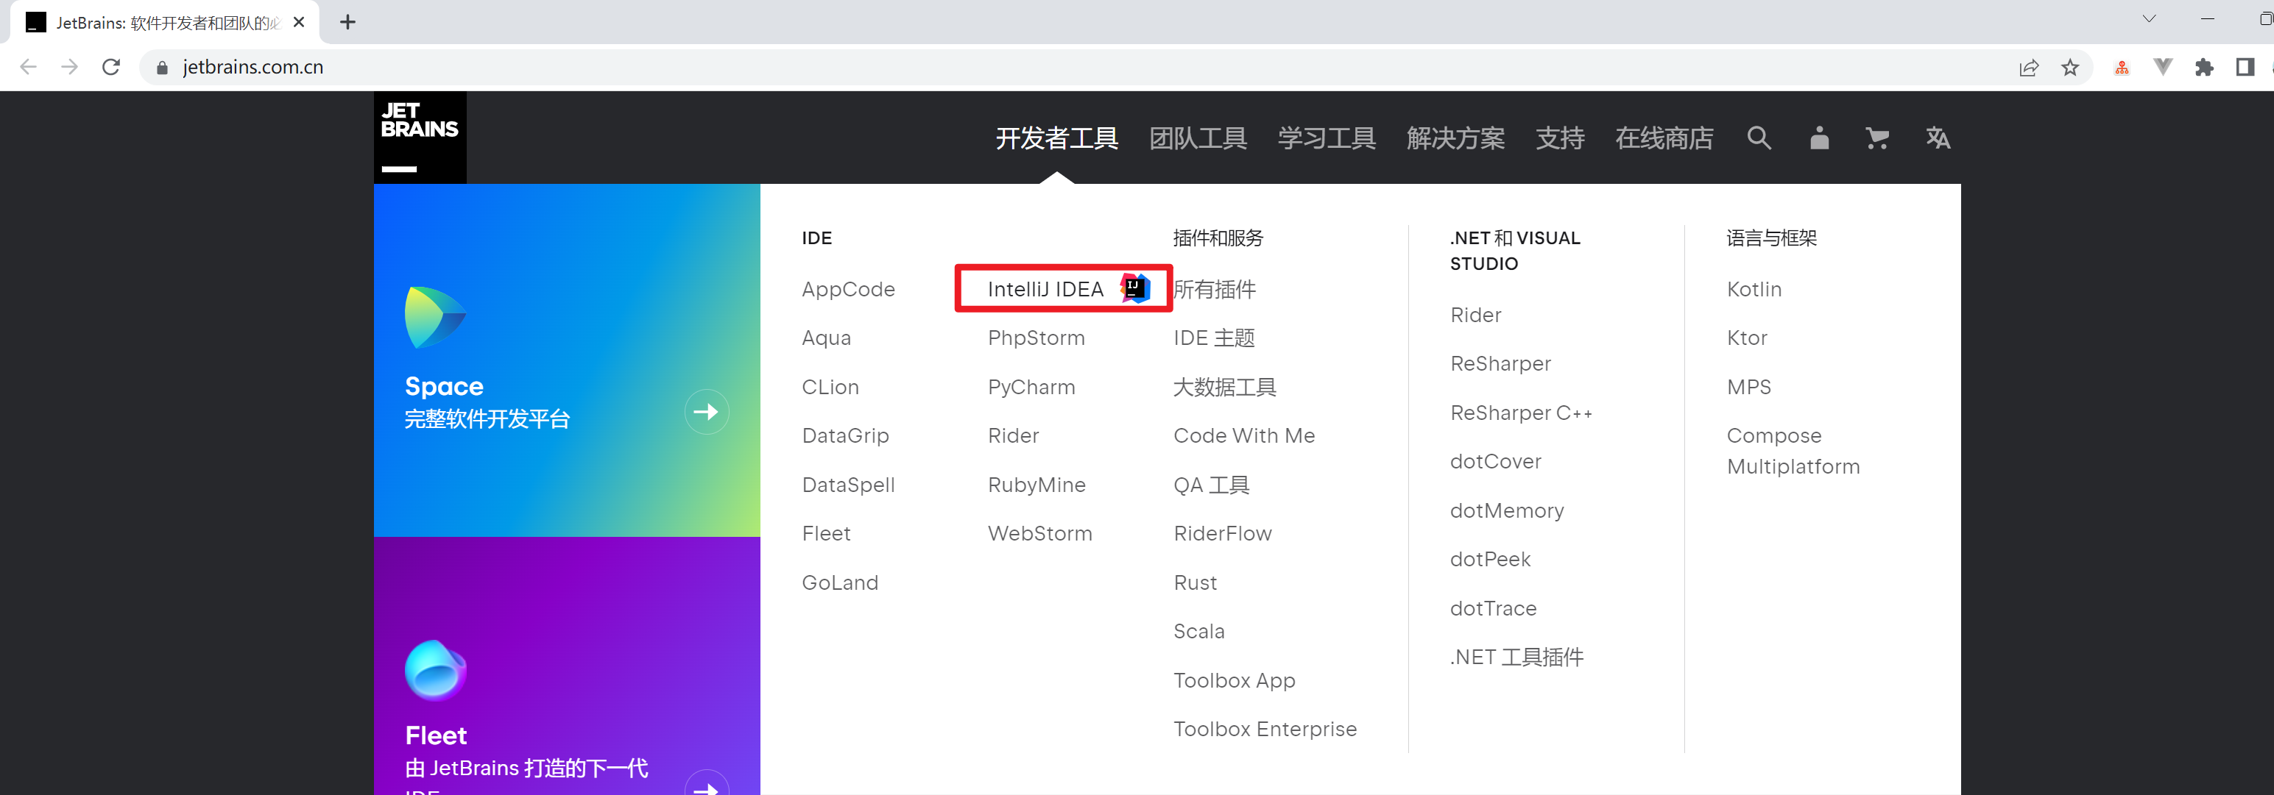
Task: Click the JetBrains logo
Action: [420, 137]
